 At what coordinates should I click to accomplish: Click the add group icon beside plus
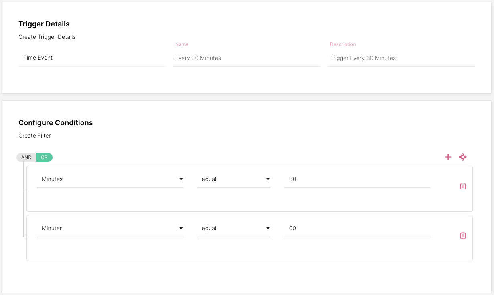pos(463,157)
